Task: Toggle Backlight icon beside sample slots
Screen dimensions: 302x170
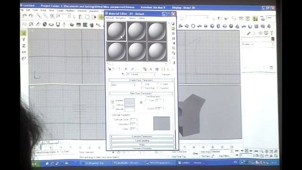Action: click(173, 28)
